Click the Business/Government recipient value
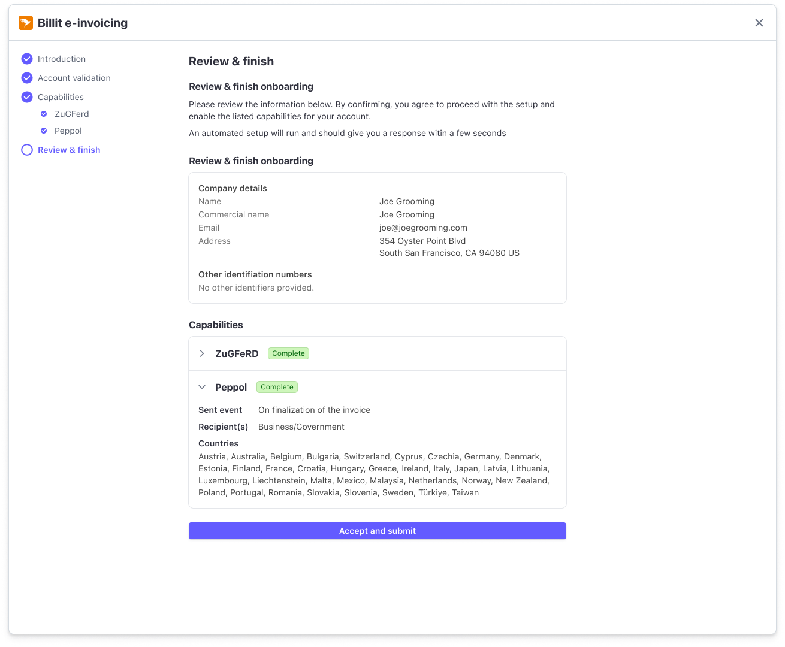This screenshot has width=785, height=647. click(301, 427)
